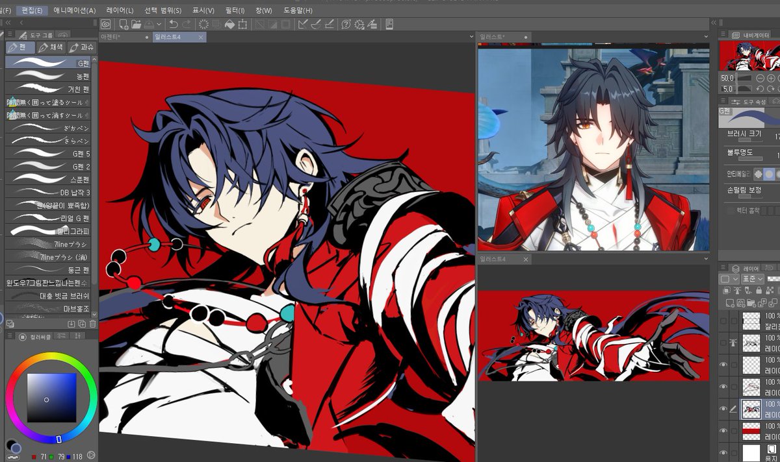Open the blending mode 표준 dropdown
The width and height of the screenshot is (780, 462).
tap(753, 279)
